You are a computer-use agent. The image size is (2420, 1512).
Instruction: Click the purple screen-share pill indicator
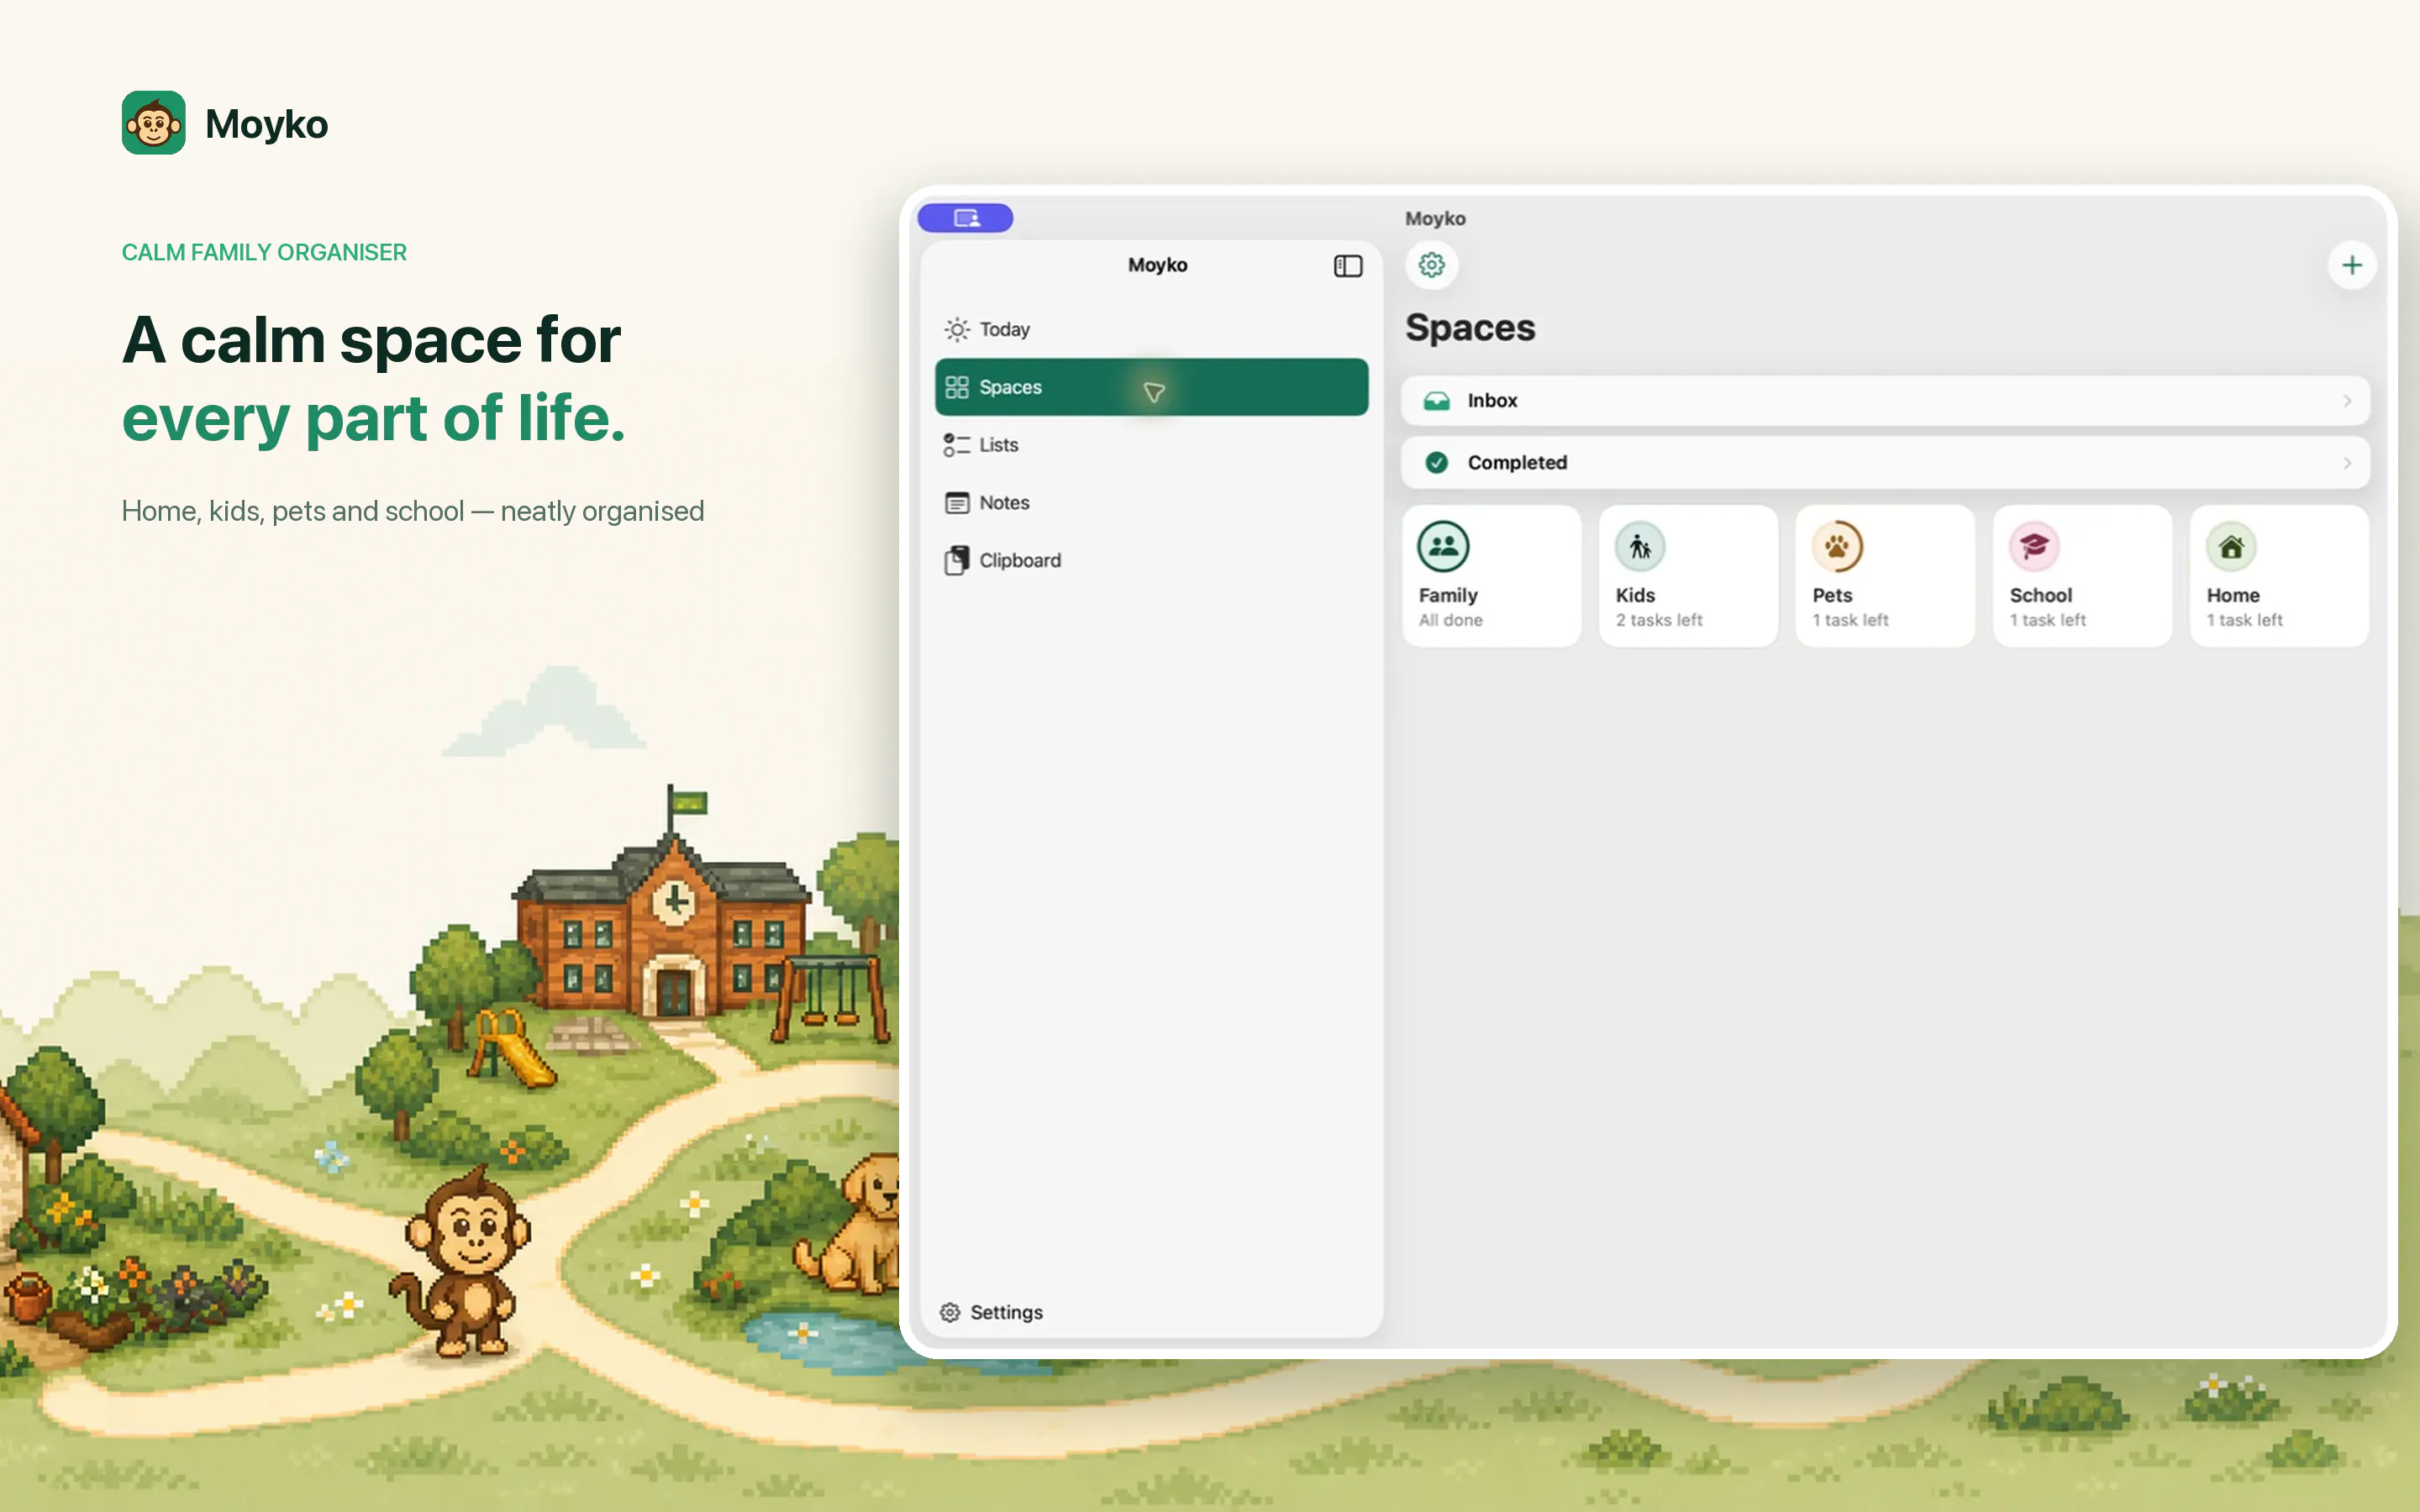point(965,218)
